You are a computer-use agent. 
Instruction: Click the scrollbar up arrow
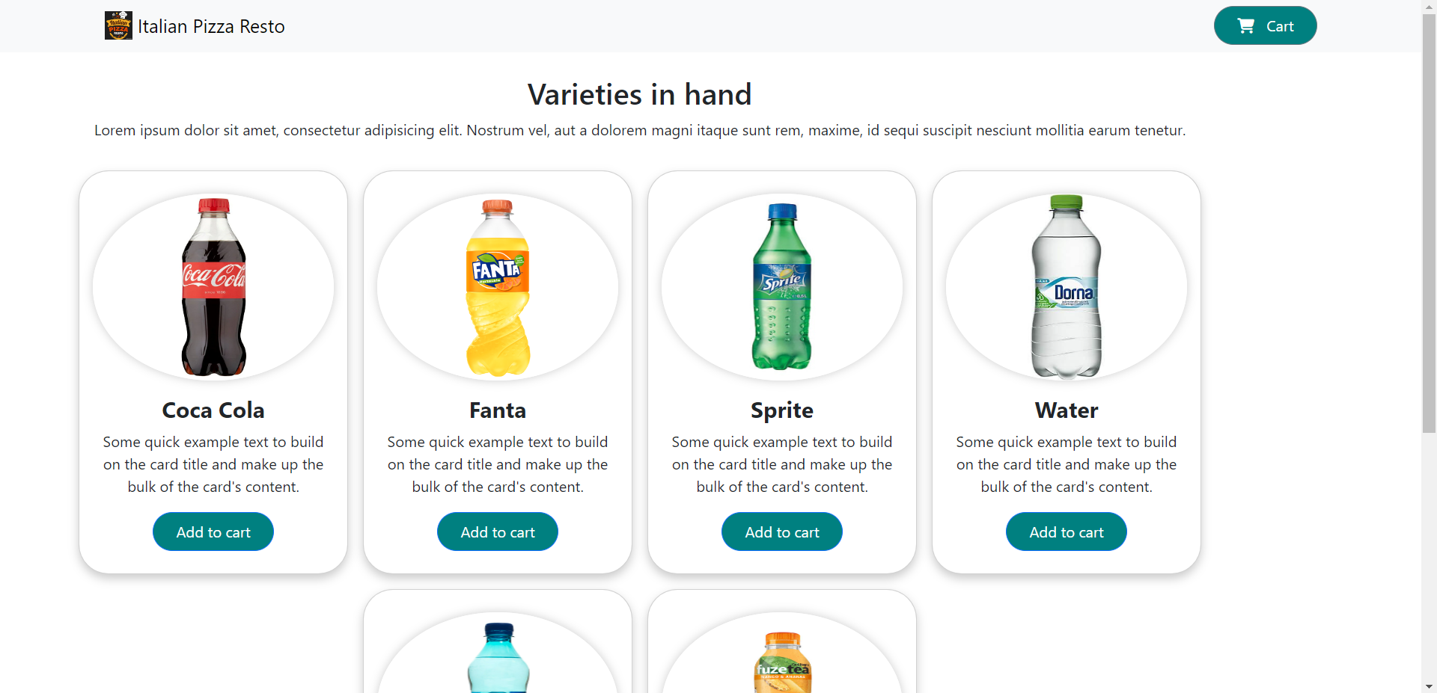(1429, 7)
